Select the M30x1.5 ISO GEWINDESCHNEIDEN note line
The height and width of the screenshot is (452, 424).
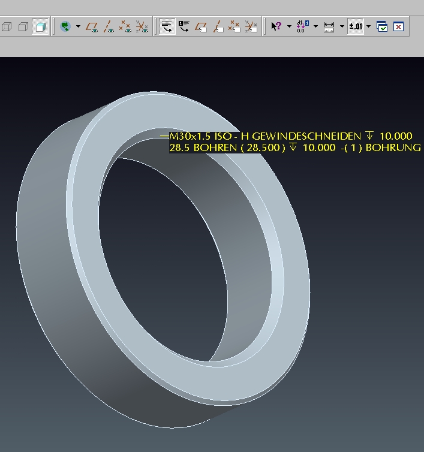click(291, 135)
